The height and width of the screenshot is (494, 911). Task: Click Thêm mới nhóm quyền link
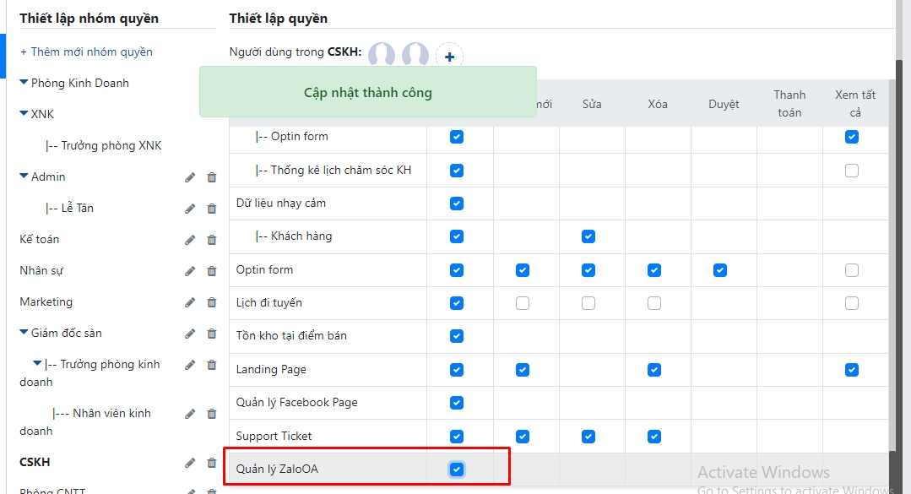click(86, 52)
